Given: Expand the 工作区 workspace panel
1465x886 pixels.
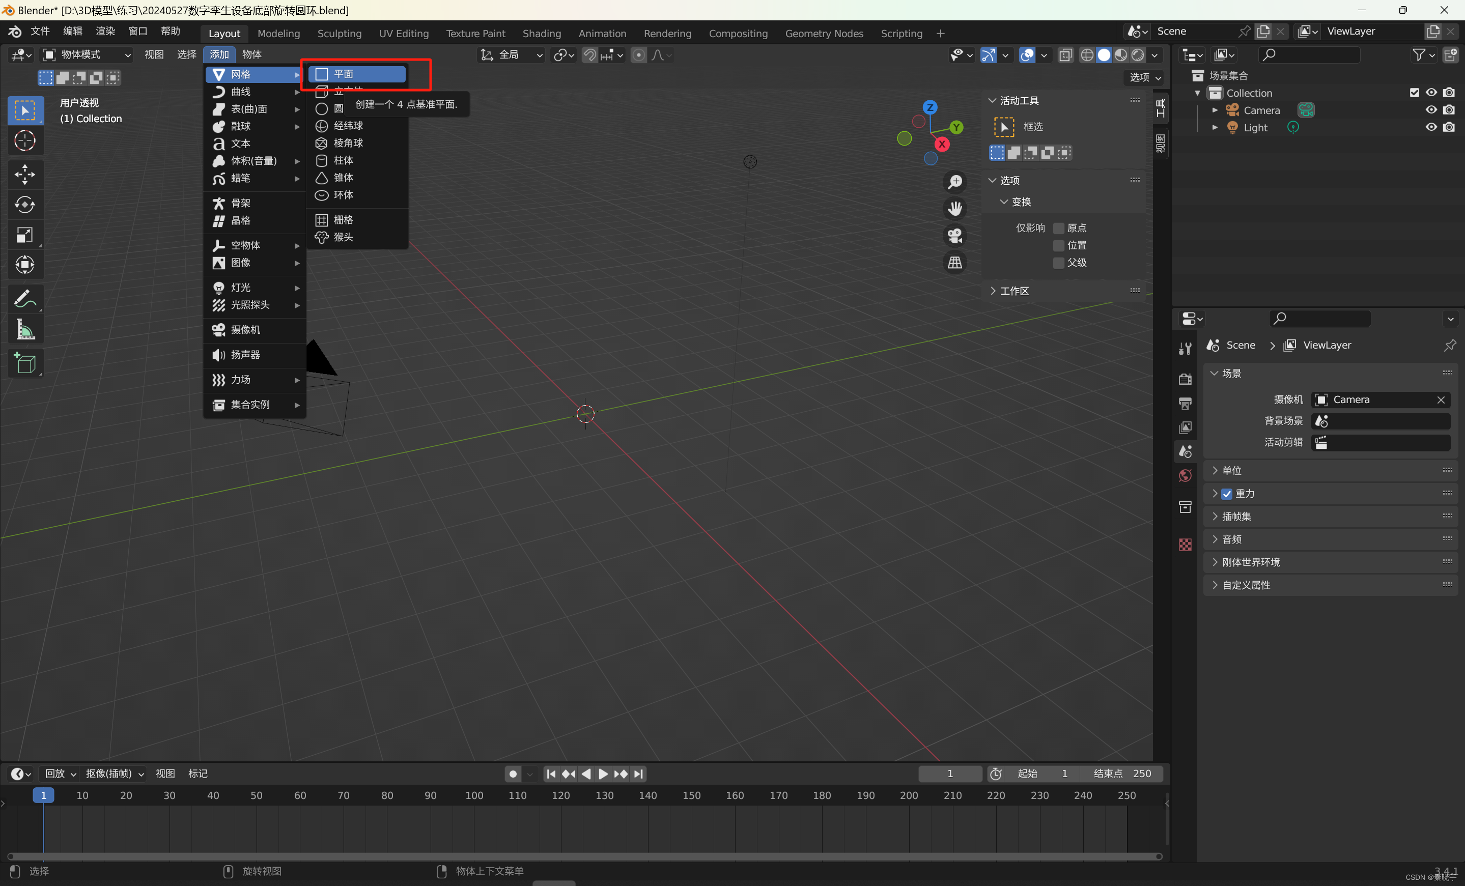Looking at the screenshot, I should (x=1063, y=291).
